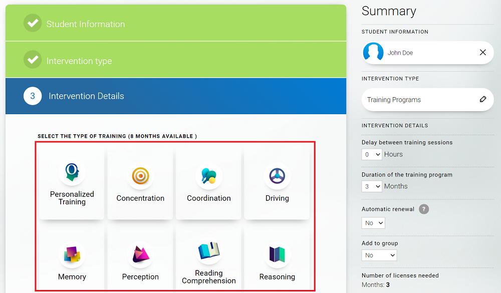Click the John Doe student avatar
This screenshot has width=501, height=293.
[373, 53]
